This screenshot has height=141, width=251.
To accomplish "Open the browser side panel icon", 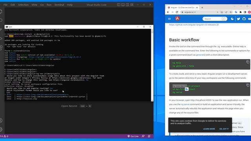I will pos(245,12).
